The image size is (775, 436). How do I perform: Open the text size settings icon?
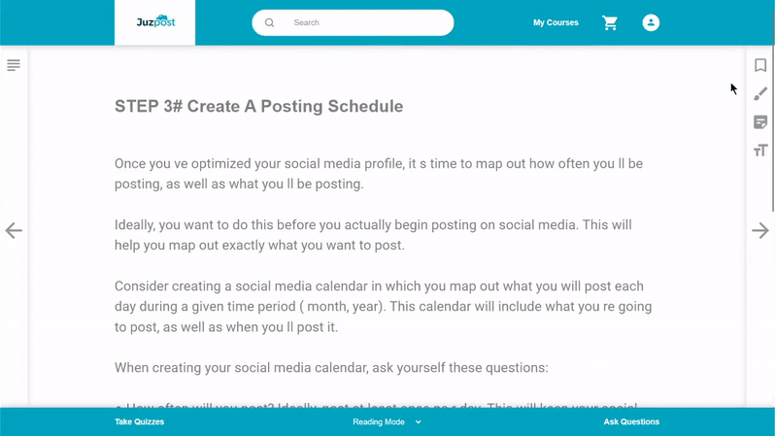(x=760, y=151)
